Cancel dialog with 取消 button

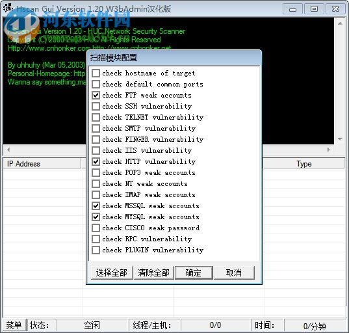pyautogui.click(x=234, y=273)
